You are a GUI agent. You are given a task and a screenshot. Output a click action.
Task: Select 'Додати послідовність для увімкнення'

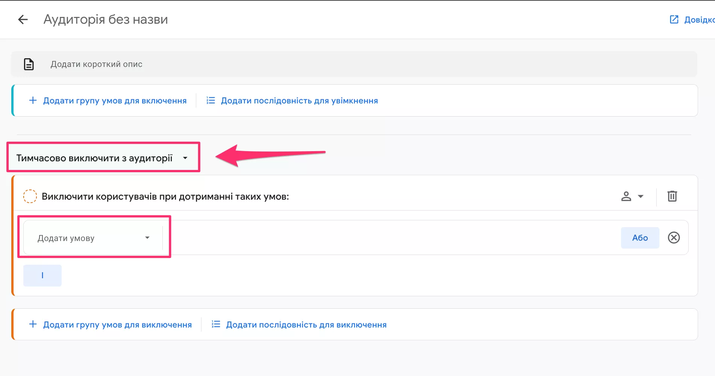(x=299, y=101)
